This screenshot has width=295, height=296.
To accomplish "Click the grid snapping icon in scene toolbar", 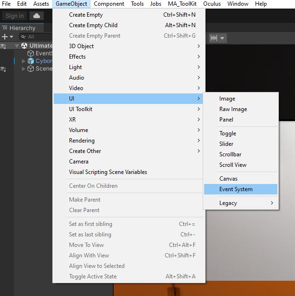I will 214,38.
